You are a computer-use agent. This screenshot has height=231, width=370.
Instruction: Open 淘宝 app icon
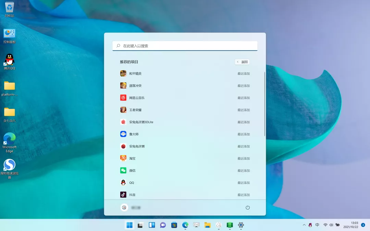pyautogui.click(x=123, y=158)
